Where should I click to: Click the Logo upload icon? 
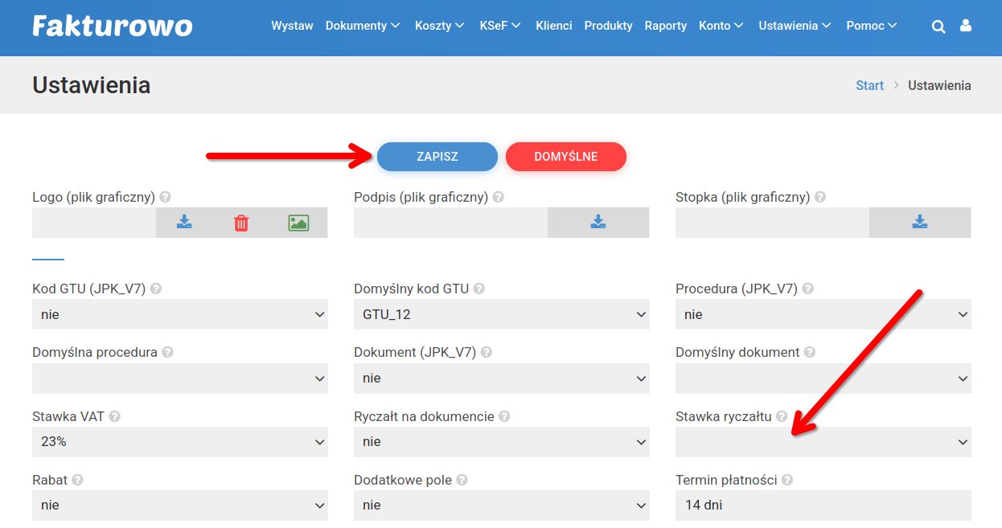tap(184, 223)
